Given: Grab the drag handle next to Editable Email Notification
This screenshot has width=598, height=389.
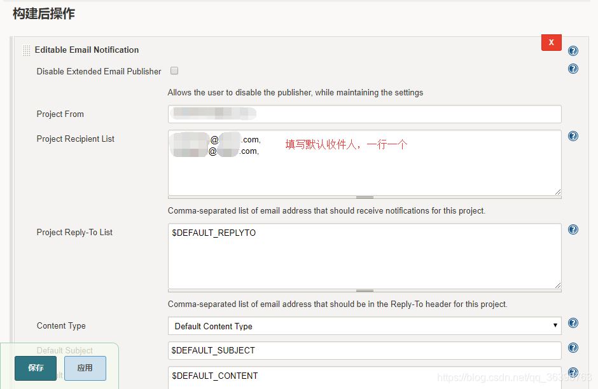Looking at the screenshot, I should pos(26,50).
